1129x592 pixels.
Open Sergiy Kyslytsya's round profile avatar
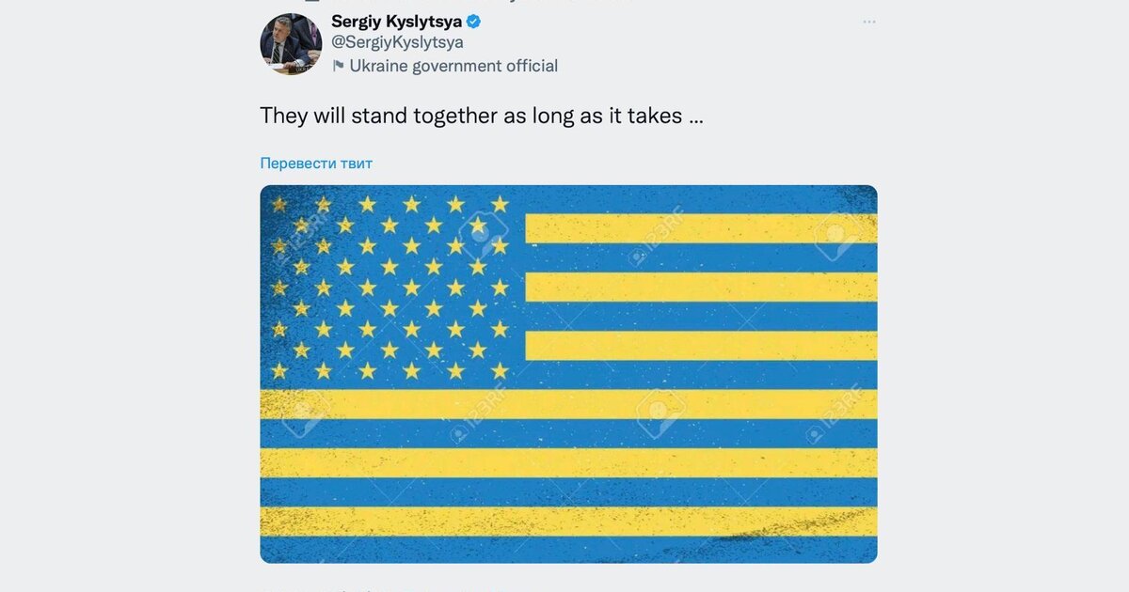(x=291, y=44)
